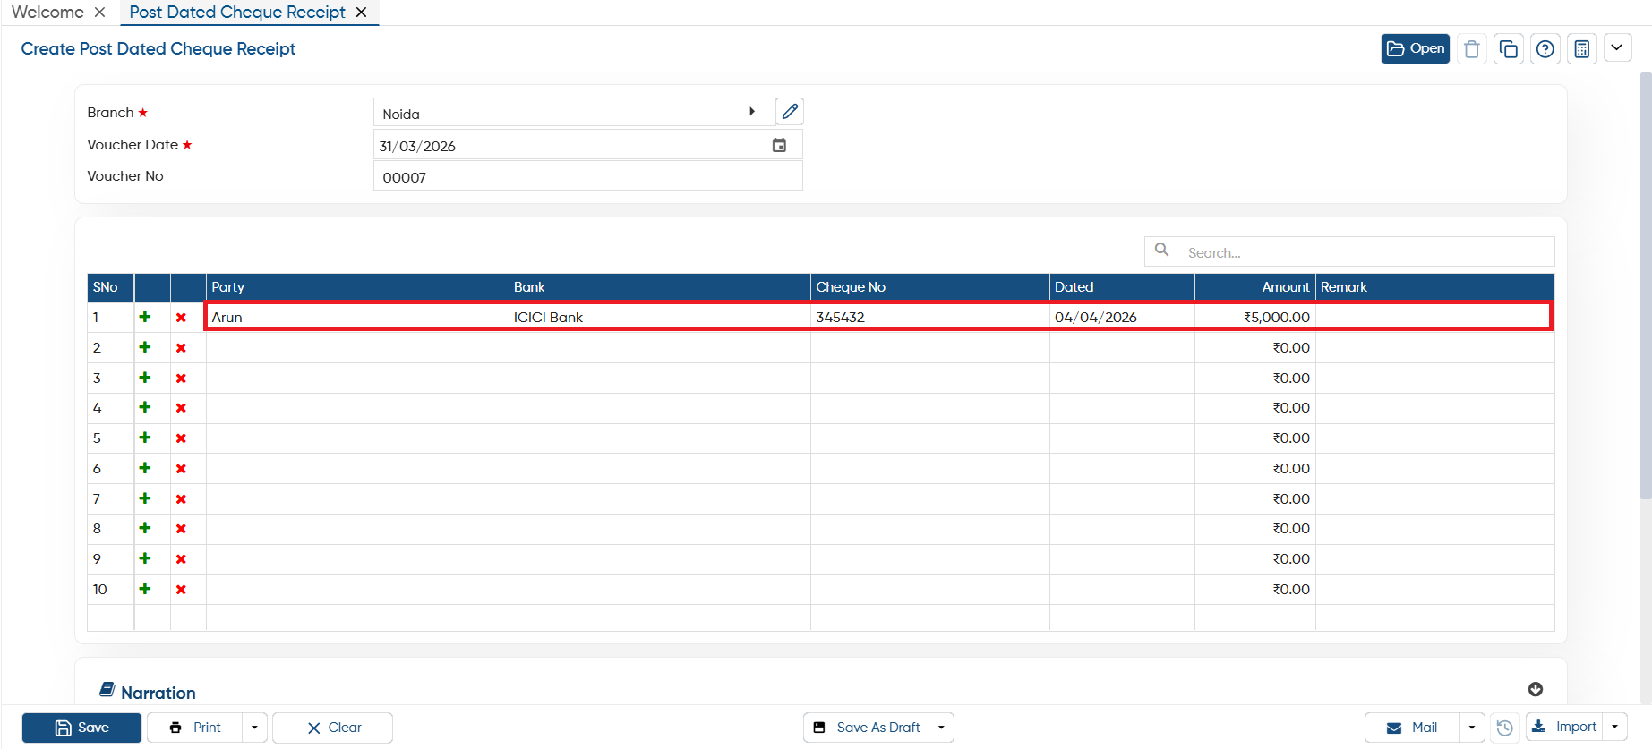The height and width of the screenshot is (749, 1652).
Task: Click the history clock icon near Mail
Action: coord(1505,728)
